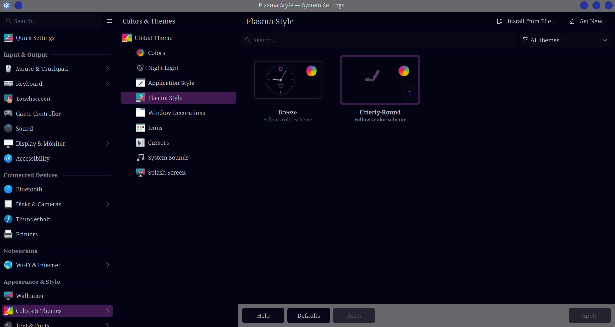The height and width of the screenshot is (327, 615).
Task: Open Application Style page
Action: coord(178,83)
